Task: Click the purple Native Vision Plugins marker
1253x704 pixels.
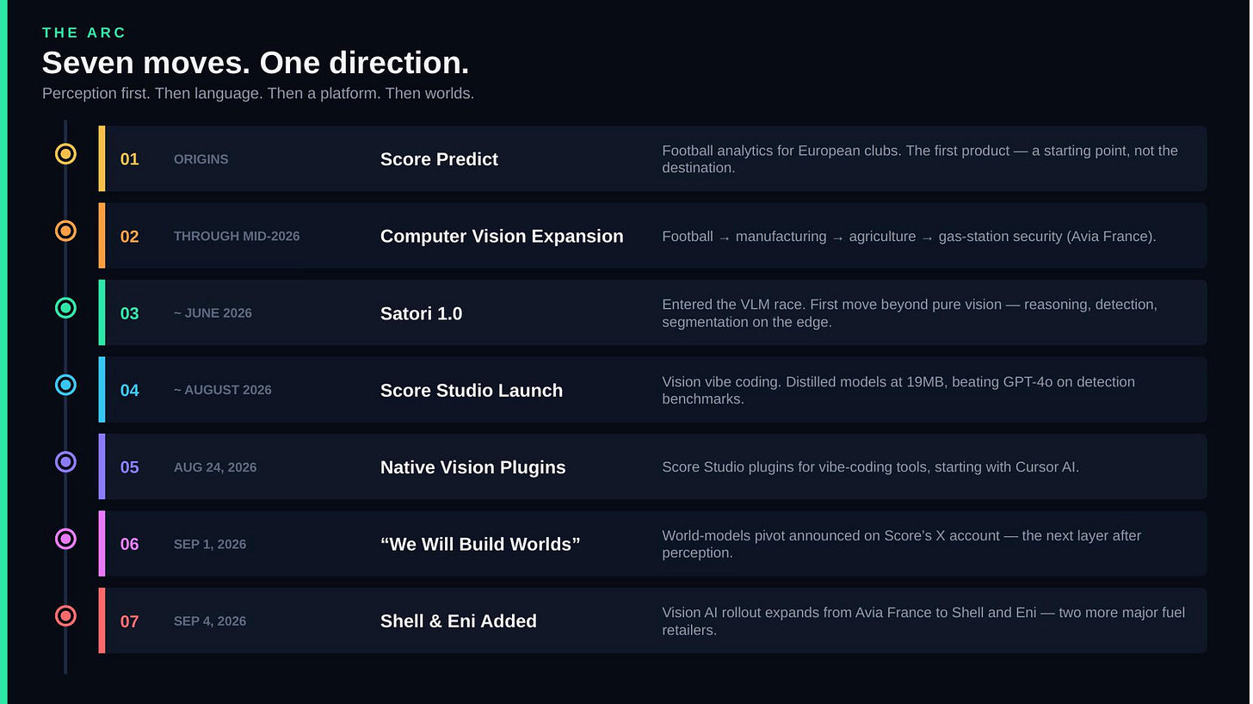Action: click(x=65, y=462)
